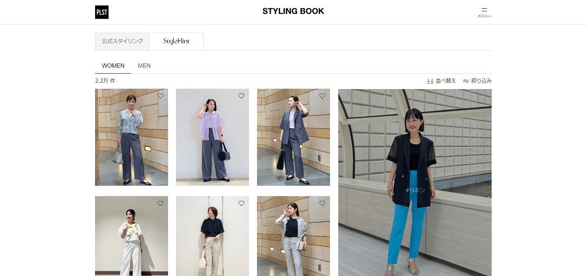Select the 公式スタイリング tab
The width and height of the screenshot is (587, 276).
[x=123, y=42]
